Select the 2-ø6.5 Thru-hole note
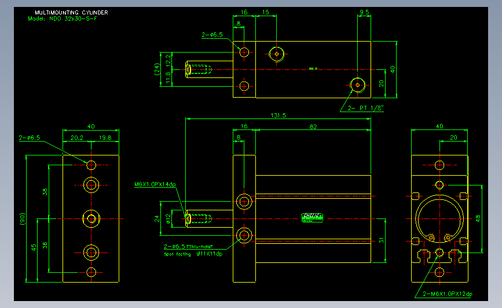The image size is (502, 308). coord(188,246)
